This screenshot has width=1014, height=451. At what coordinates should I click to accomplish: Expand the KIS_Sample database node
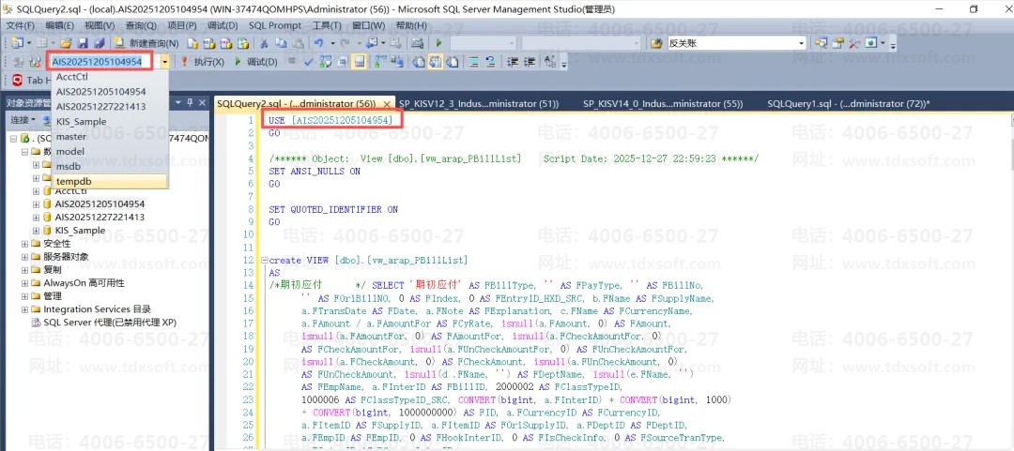(37, 230)
